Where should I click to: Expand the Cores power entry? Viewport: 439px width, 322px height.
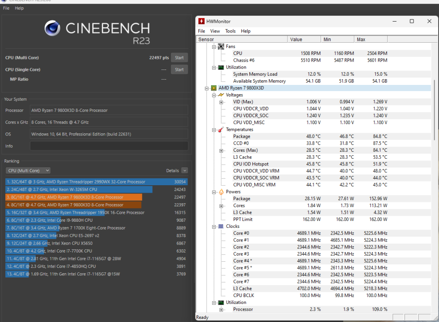click(221, 205)
